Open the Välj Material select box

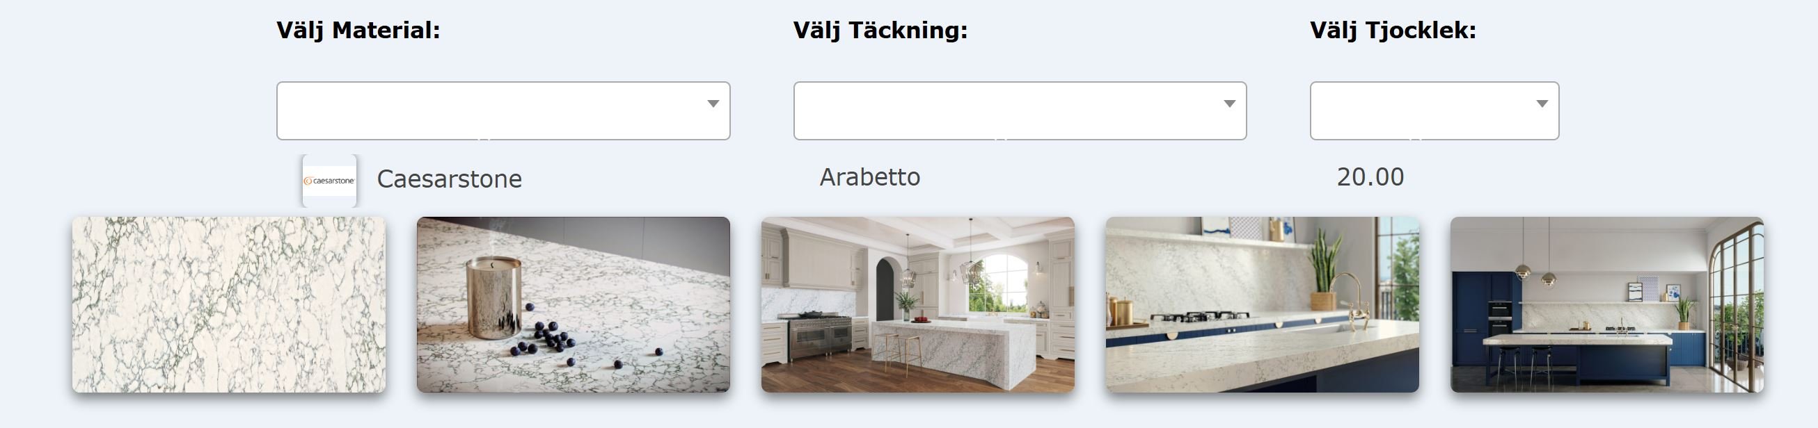pos(503,110)
